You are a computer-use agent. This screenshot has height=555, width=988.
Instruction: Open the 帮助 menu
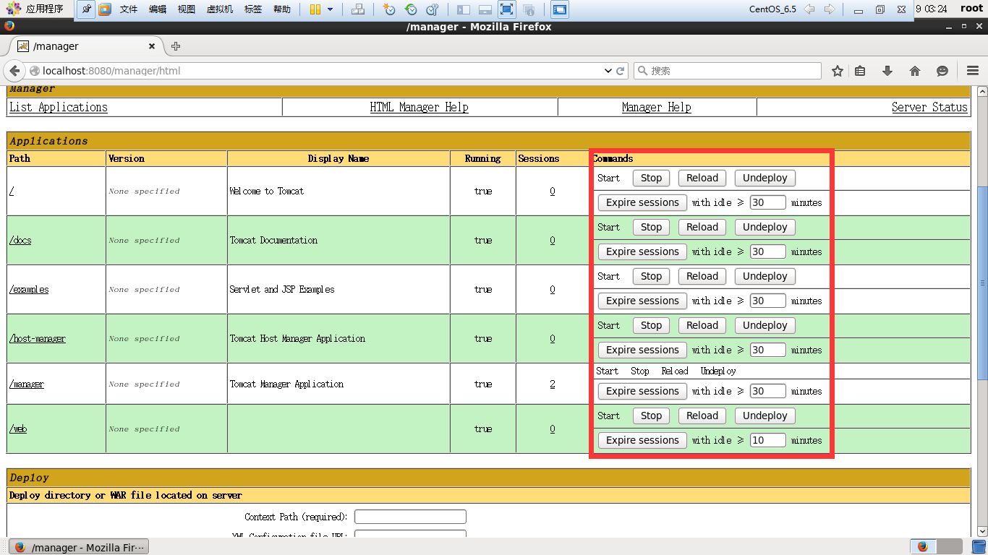tap(282, 9)
